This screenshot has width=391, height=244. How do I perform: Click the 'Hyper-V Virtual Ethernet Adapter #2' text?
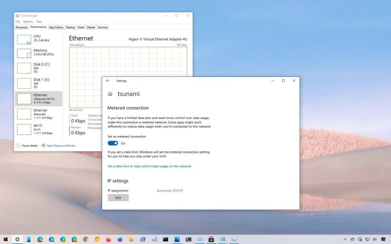click(x=158, y=39)
